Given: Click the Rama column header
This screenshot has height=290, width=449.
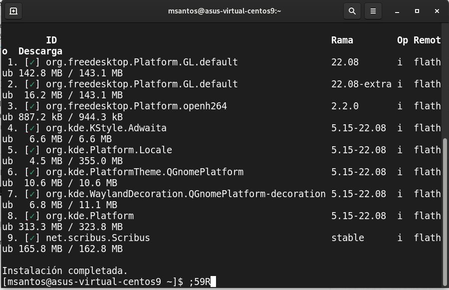Looking at the screenshot, I should coord(342,40).
